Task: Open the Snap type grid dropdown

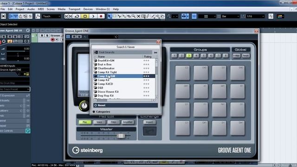Action: 207,16
